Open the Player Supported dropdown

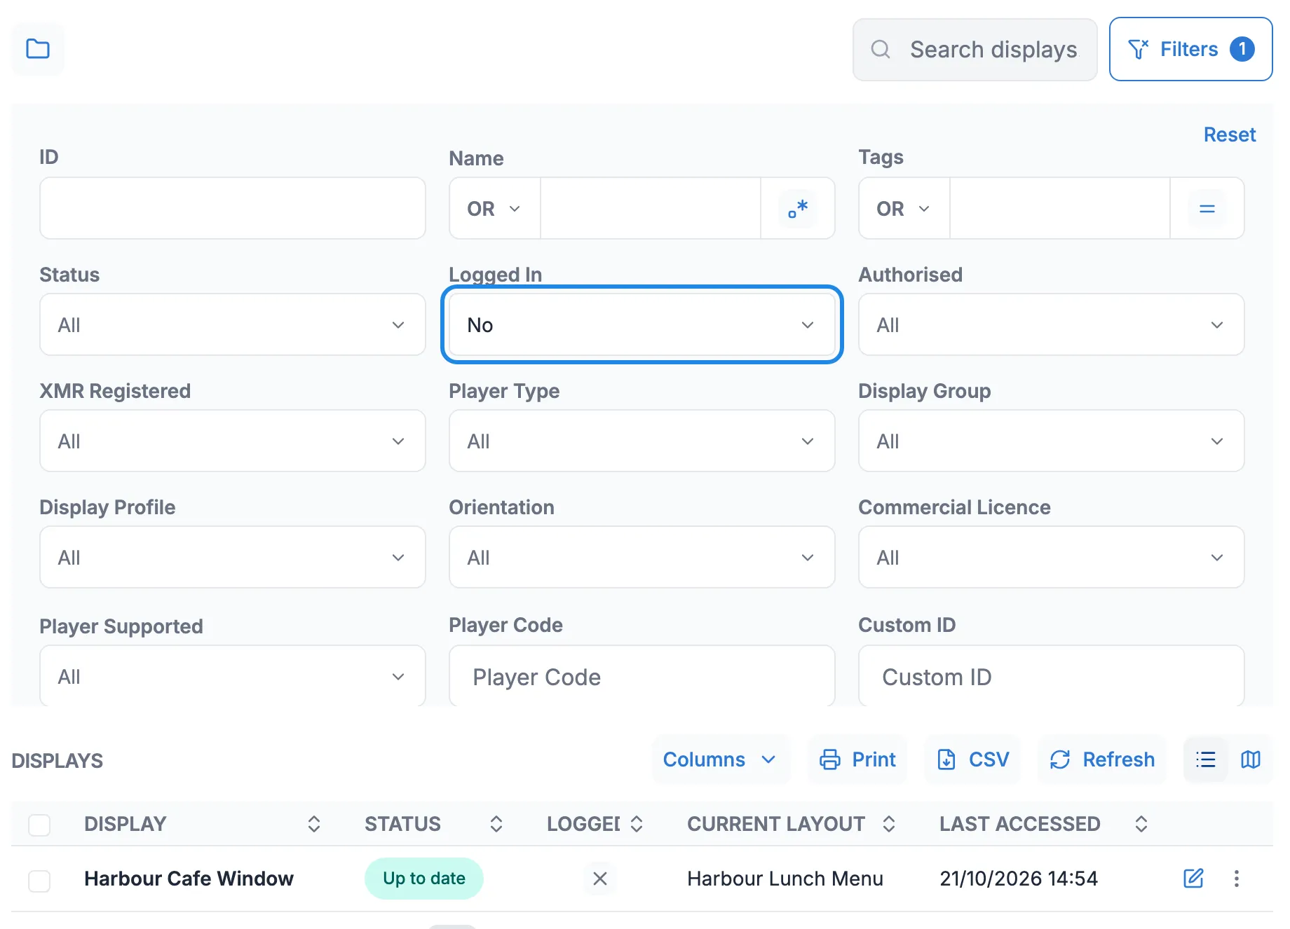[x=233, y=675]
